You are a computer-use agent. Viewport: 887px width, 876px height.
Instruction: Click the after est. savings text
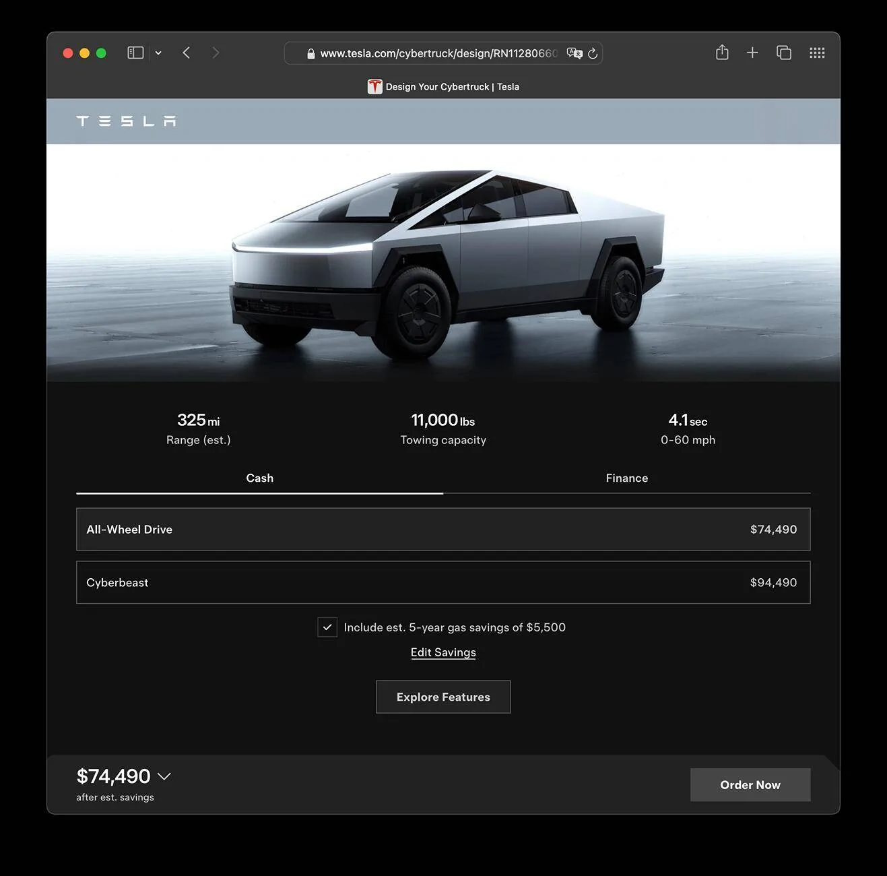click(x=115, y=797)
